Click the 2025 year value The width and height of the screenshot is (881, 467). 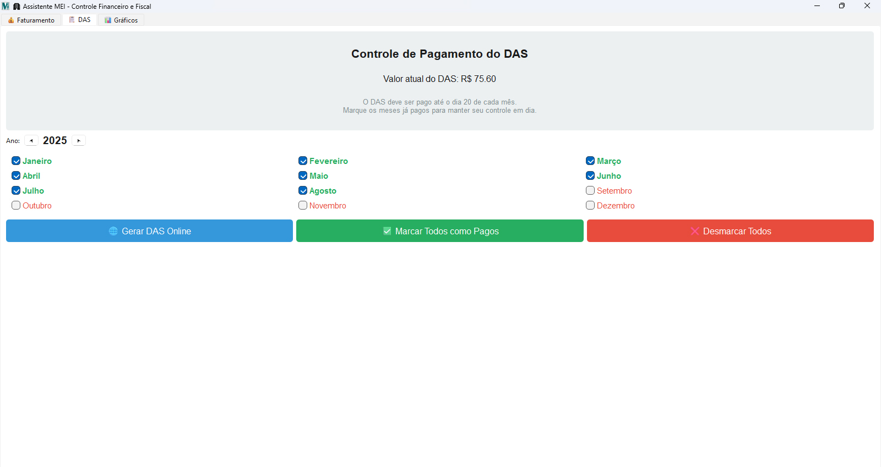[55, 141]
